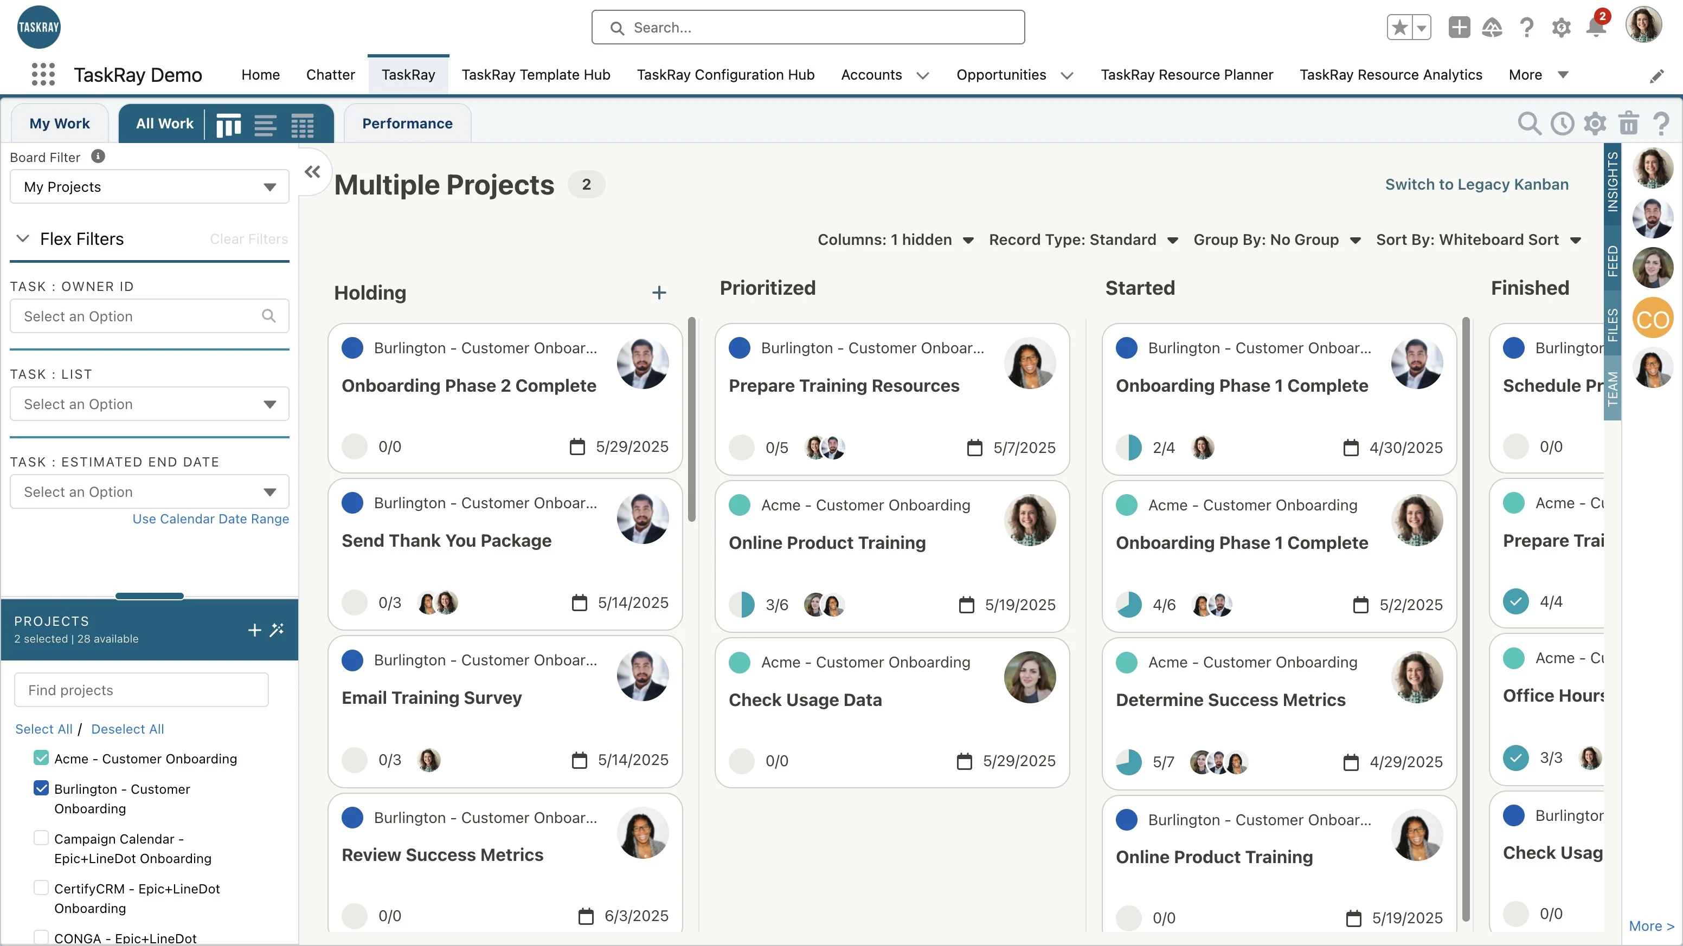Expand Group By: No Group dropdown
Viewport: 1683px width, 946px height.
point(1277,239)
